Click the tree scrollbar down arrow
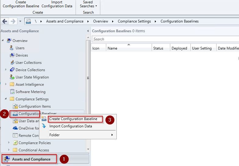Screen dimensions: 239x166 click(x=88, y=149)
